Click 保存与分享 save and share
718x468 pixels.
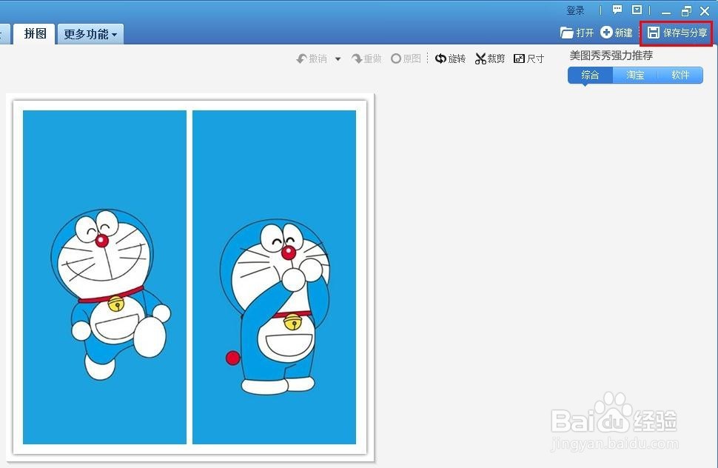(677, 33)
